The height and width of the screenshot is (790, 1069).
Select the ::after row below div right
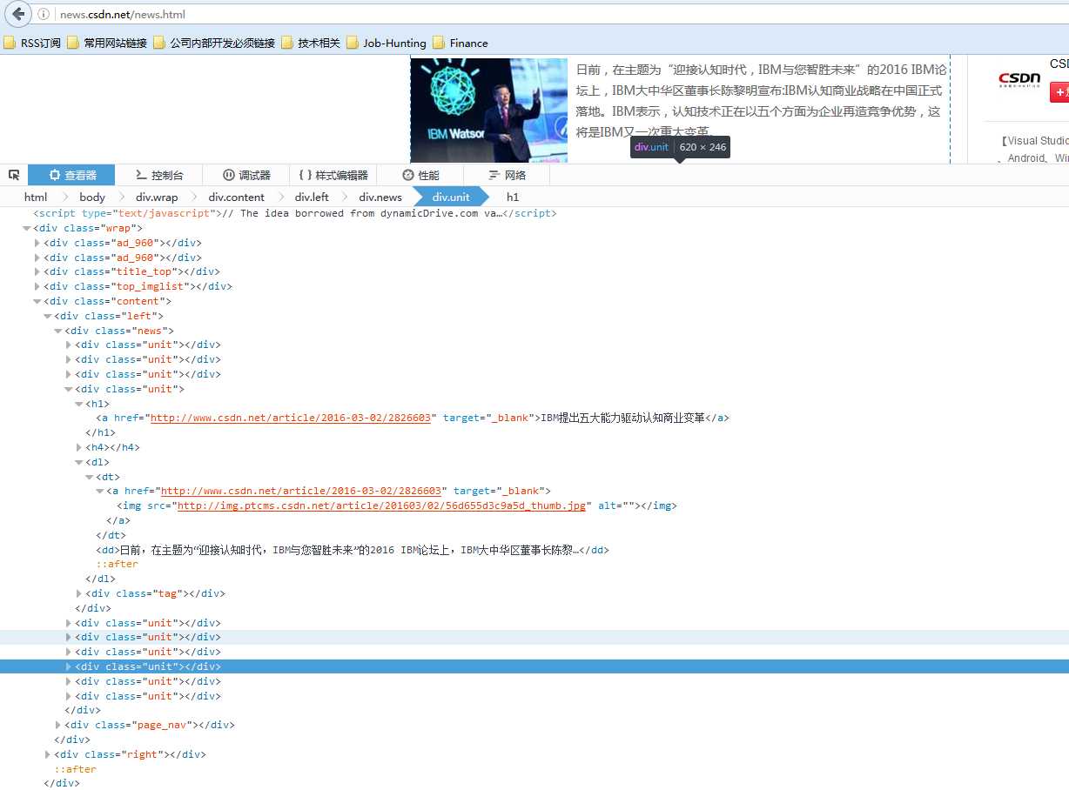[x=75, y=769]
